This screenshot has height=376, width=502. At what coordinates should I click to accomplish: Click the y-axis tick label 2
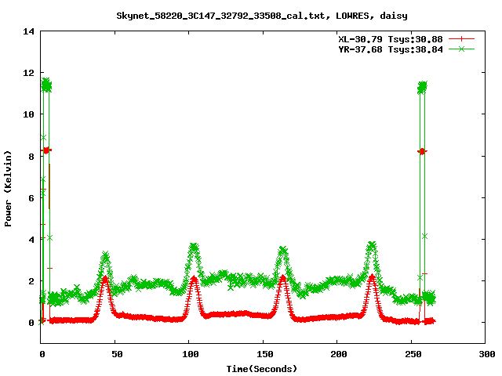(31, 281)
